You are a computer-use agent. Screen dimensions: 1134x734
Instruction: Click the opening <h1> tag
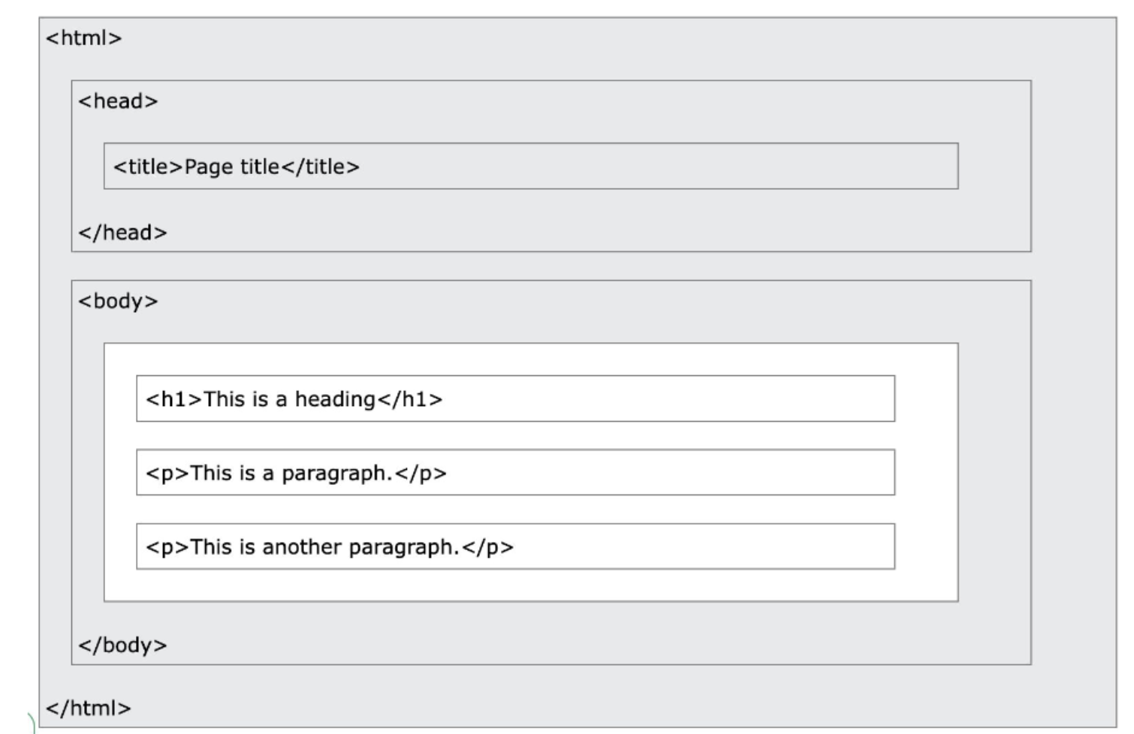174,399
